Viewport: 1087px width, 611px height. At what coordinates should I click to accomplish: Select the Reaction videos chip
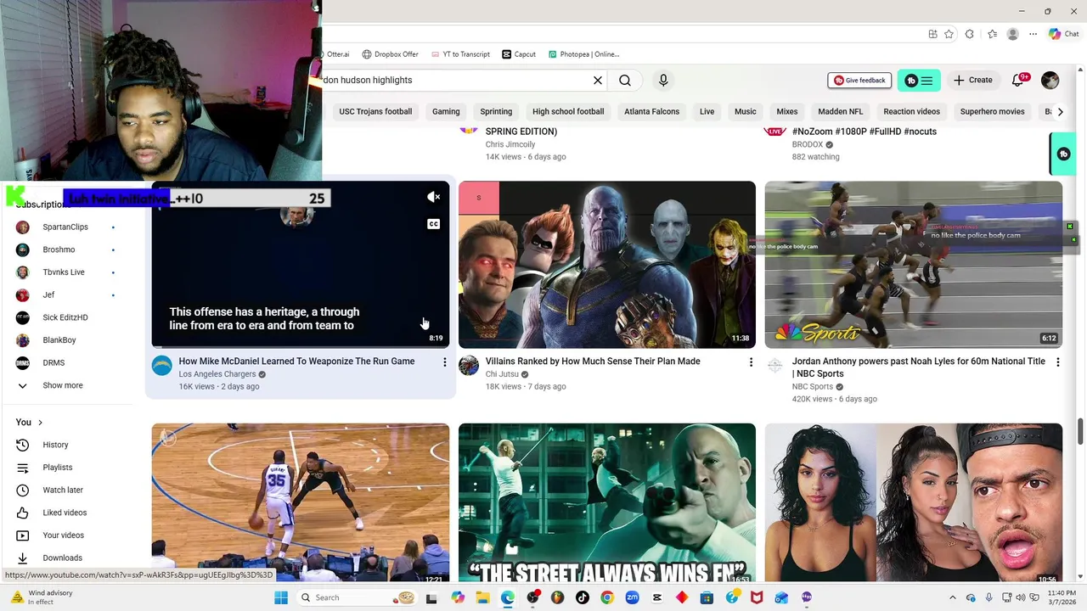click(x=911, y=111)
